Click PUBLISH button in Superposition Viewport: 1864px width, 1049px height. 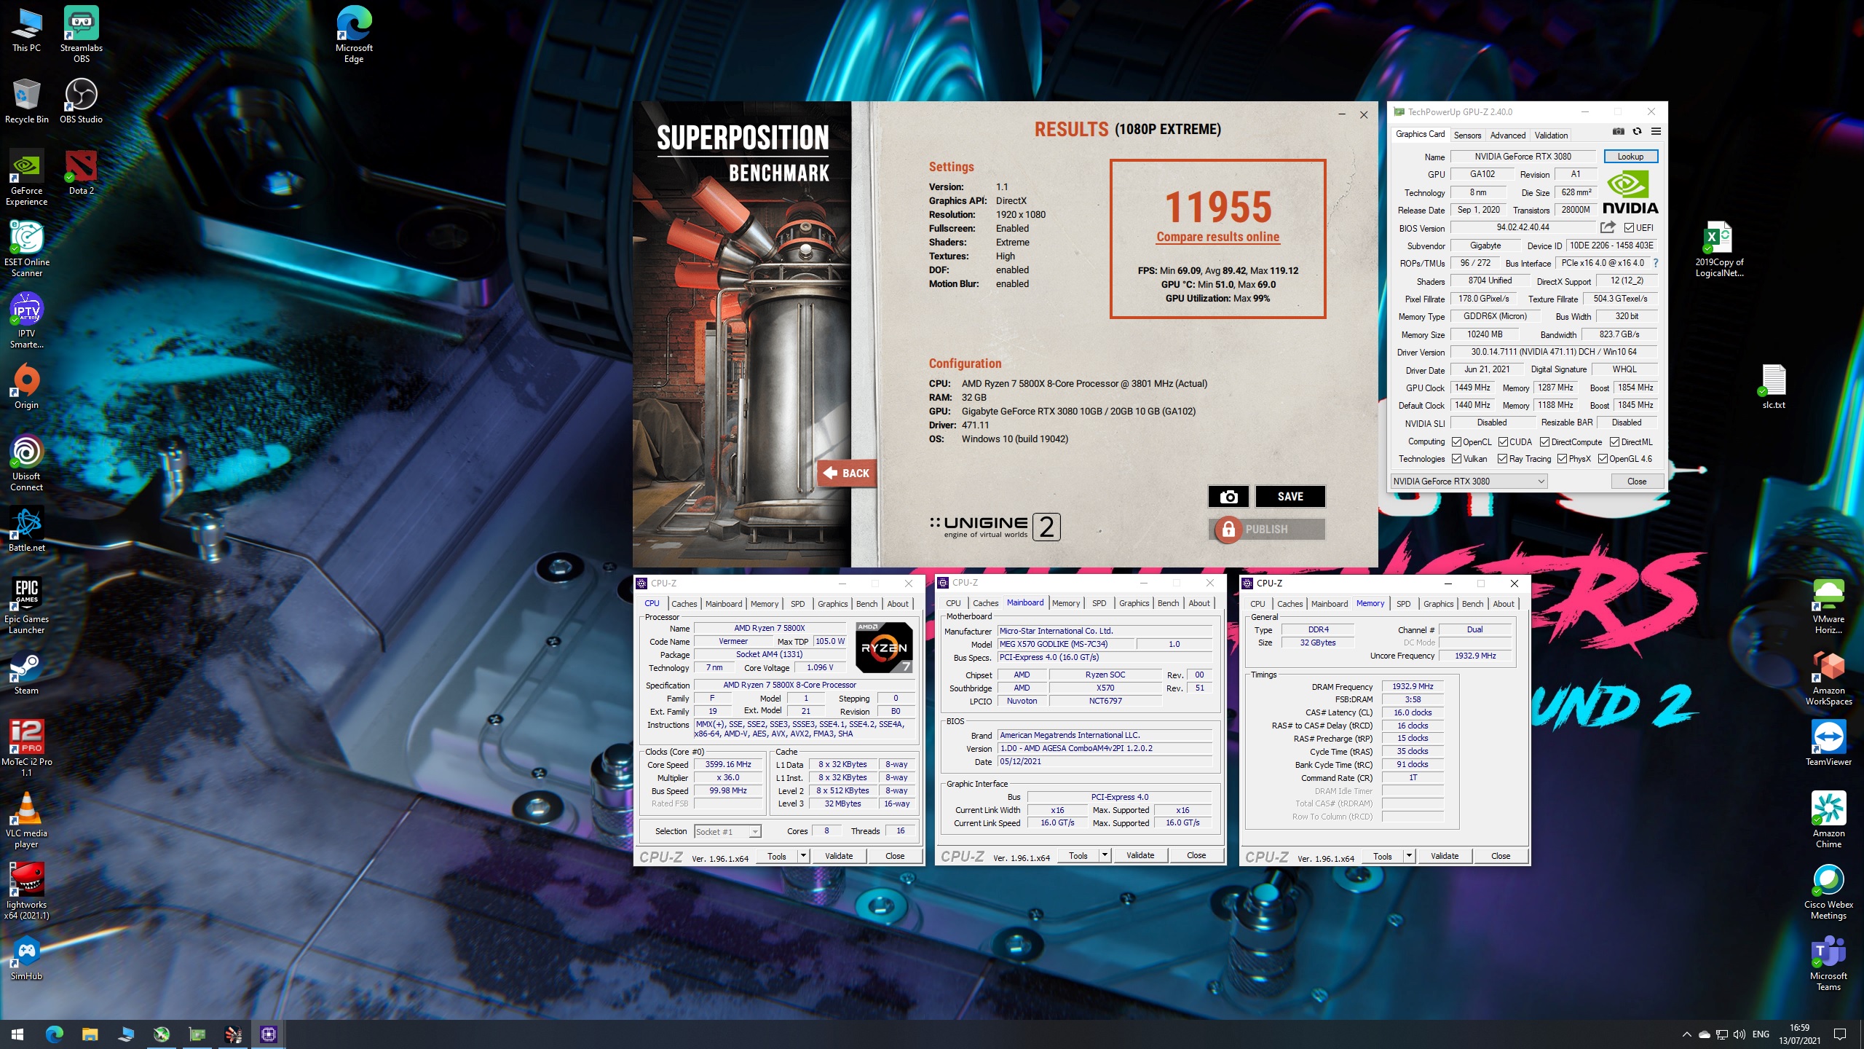point(1266,530)
